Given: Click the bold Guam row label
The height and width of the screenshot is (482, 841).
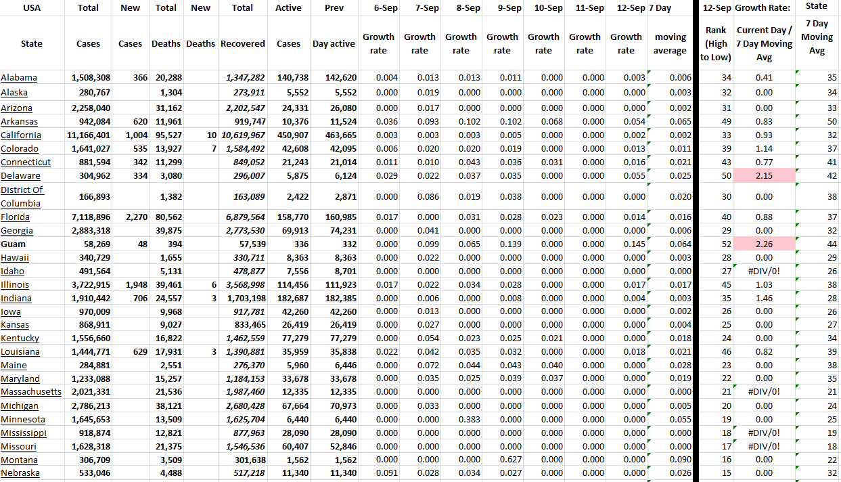Looking at the screenshot, I should click(14, 244).
